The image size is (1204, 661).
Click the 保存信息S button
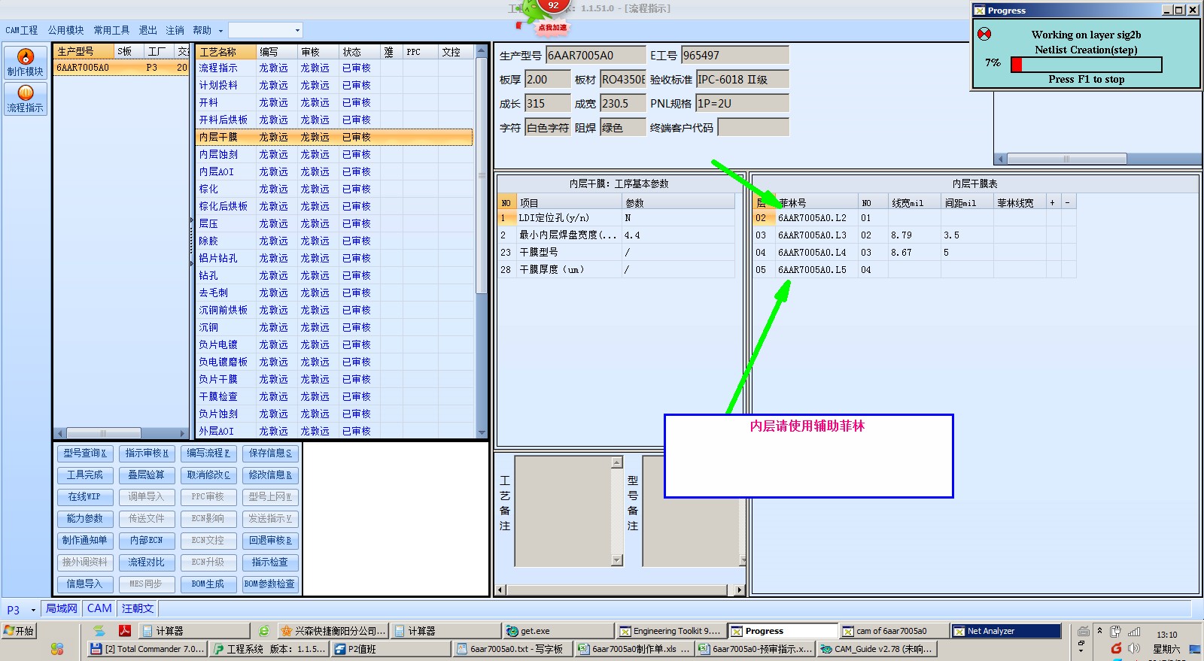click(x=270, y=453)
